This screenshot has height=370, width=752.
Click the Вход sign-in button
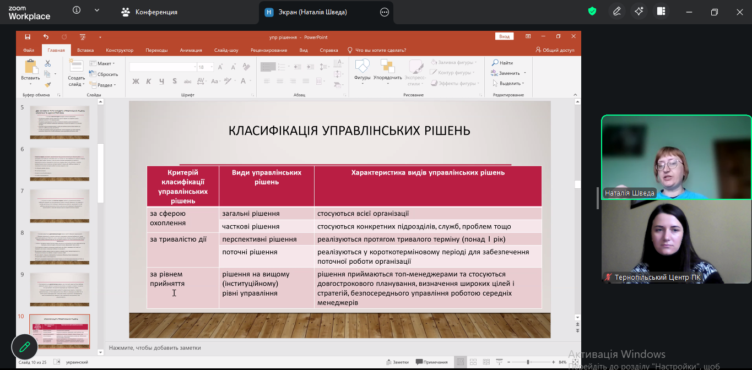[504, 37]
